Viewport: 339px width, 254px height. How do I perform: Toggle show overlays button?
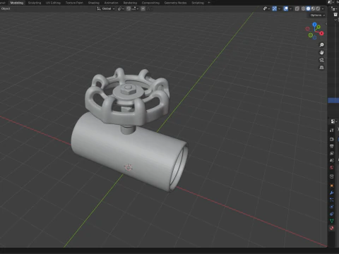(286, 8)
